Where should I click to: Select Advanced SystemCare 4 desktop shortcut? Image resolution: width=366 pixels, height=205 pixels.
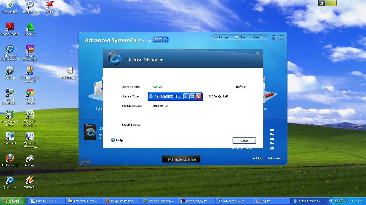(10, 53)
